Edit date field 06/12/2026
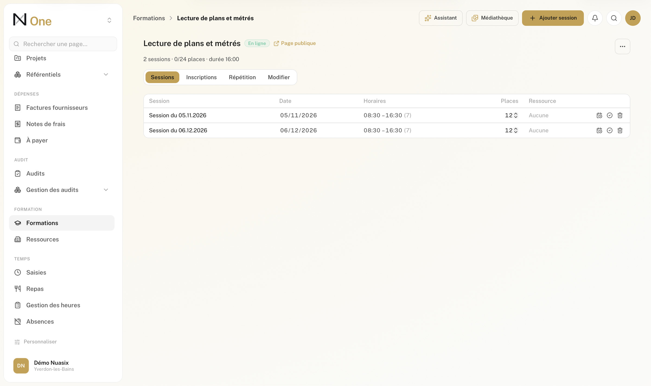 pyautogui.click(x=298, y=130)
